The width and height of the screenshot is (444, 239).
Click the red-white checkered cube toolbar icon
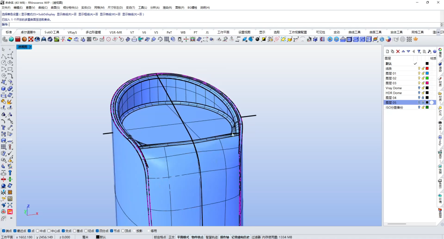pos(31,39)
